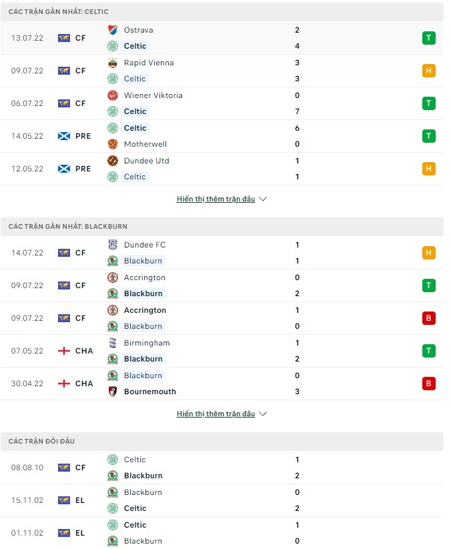451x549 pixels.
Task: Select the orange H badge for Dundee FC draw
Action: pyautogui.click(x=428, y=253)
